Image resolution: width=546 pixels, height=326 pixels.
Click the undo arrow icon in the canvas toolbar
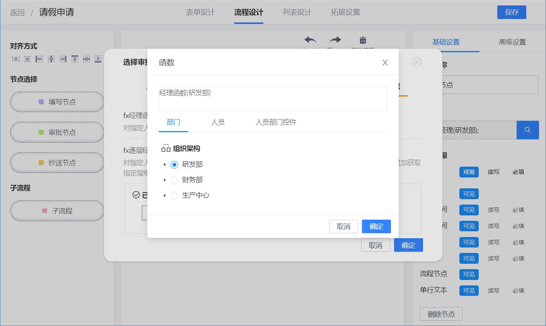[310, 40]
